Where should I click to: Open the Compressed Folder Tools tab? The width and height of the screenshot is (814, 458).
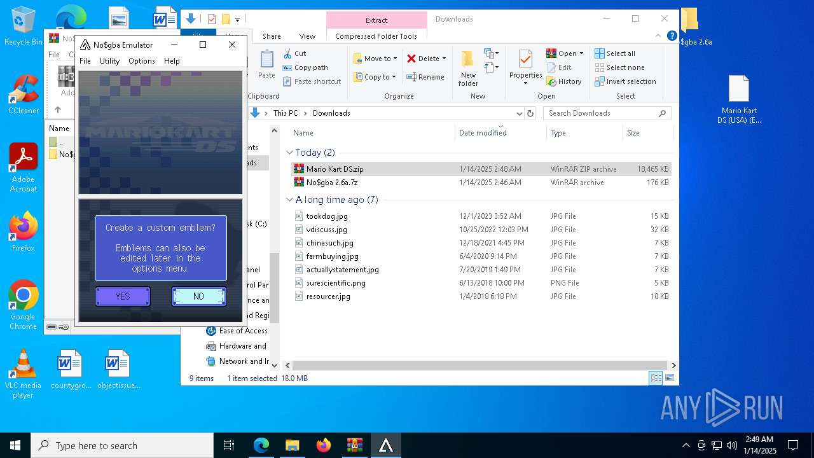(376, 36)
